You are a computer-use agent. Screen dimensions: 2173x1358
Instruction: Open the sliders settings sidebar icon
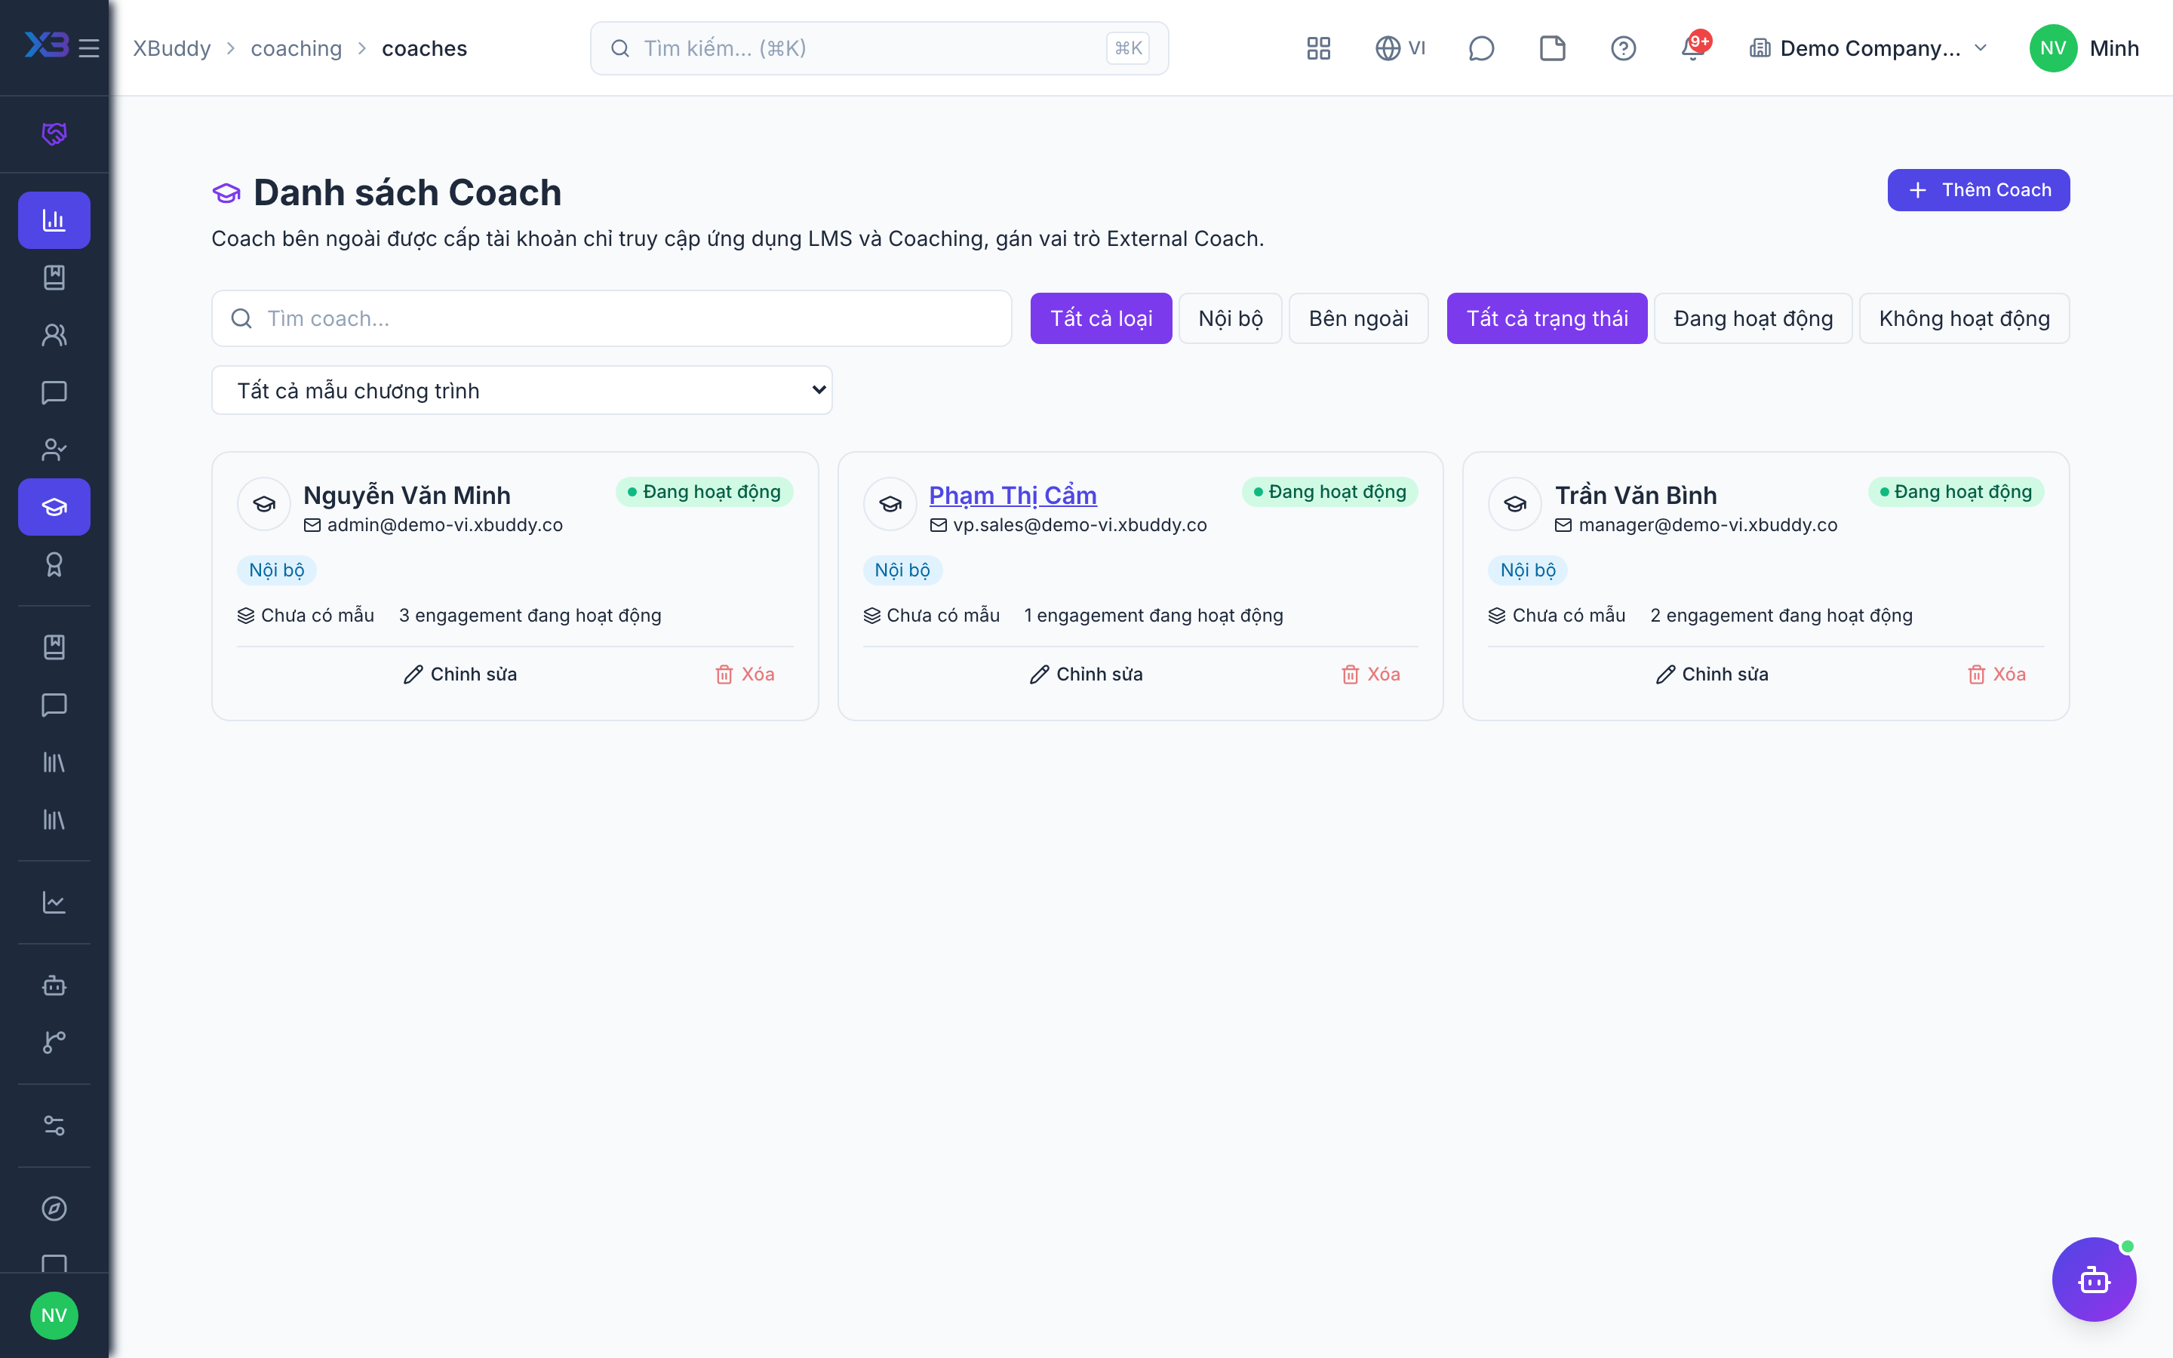[54, 1126]
